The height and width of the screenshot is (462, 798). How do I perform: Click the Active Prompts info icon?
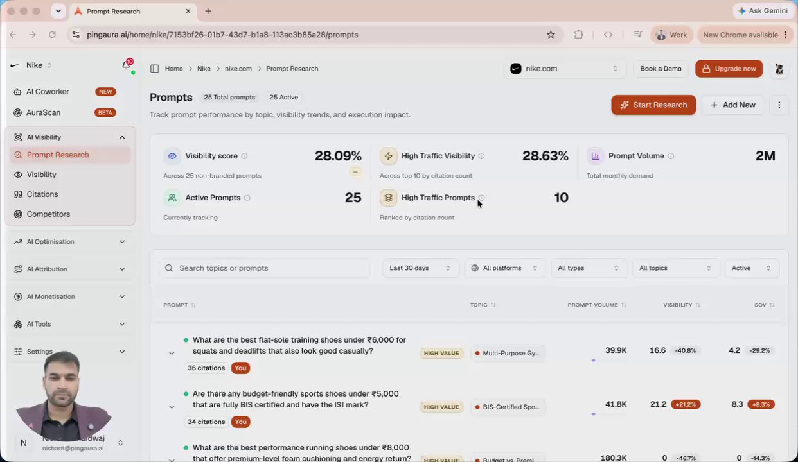(x=247, y=198)
